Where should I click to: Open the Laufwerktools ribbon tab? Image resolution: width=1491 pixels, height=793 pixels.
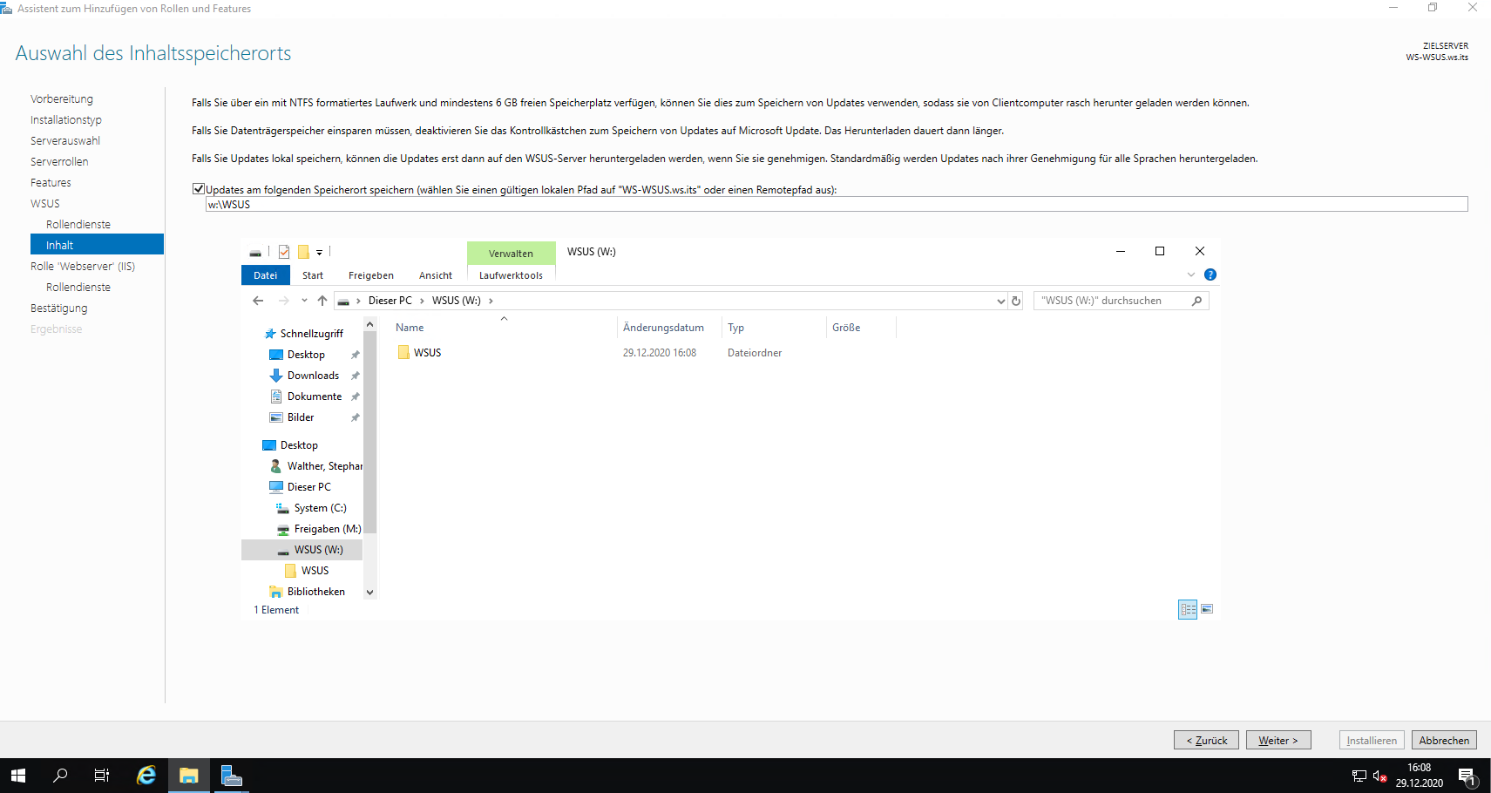tap(511, 275)
